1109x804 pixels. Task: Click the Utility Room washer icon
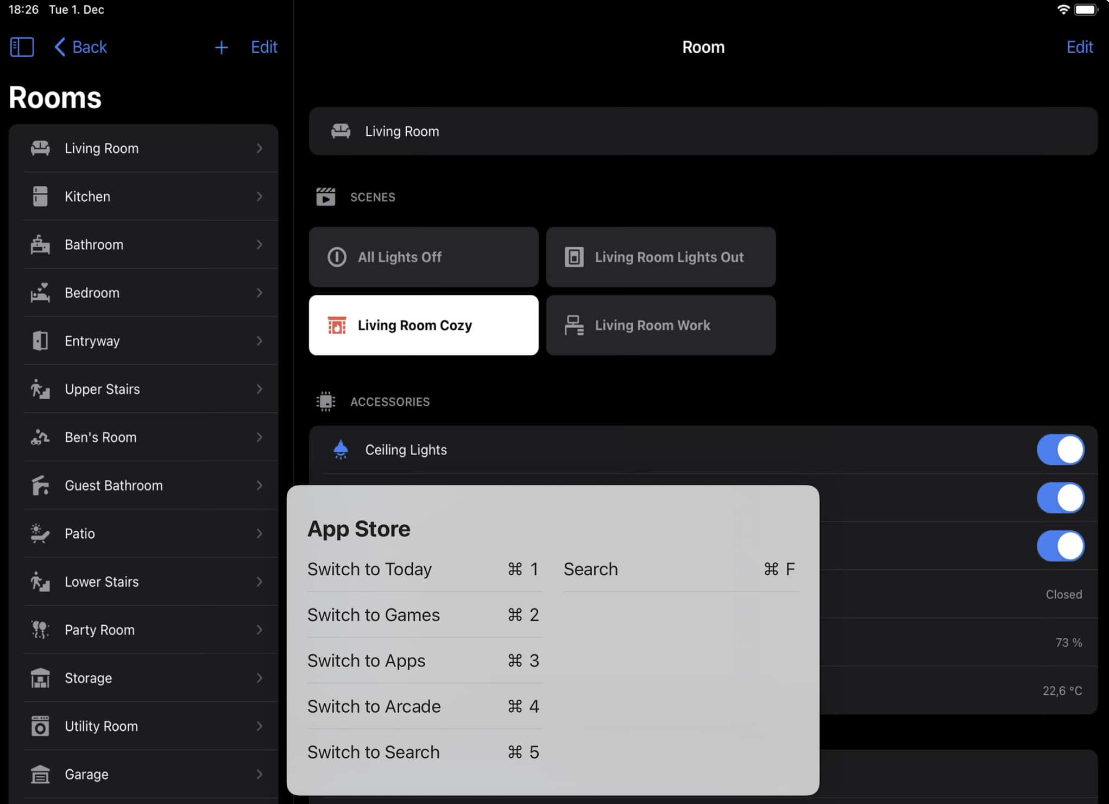coord(40,726)
